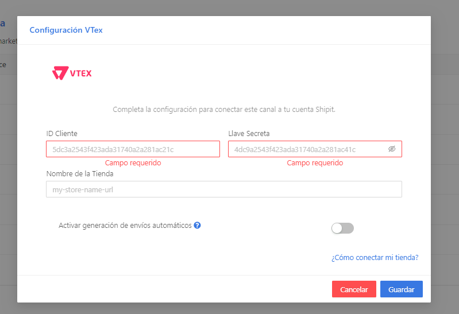Image resolution: width=459 pixels, height=314 pixels.
Task: Click the Nombre de la Tienda label
Action: coord(80,173)
